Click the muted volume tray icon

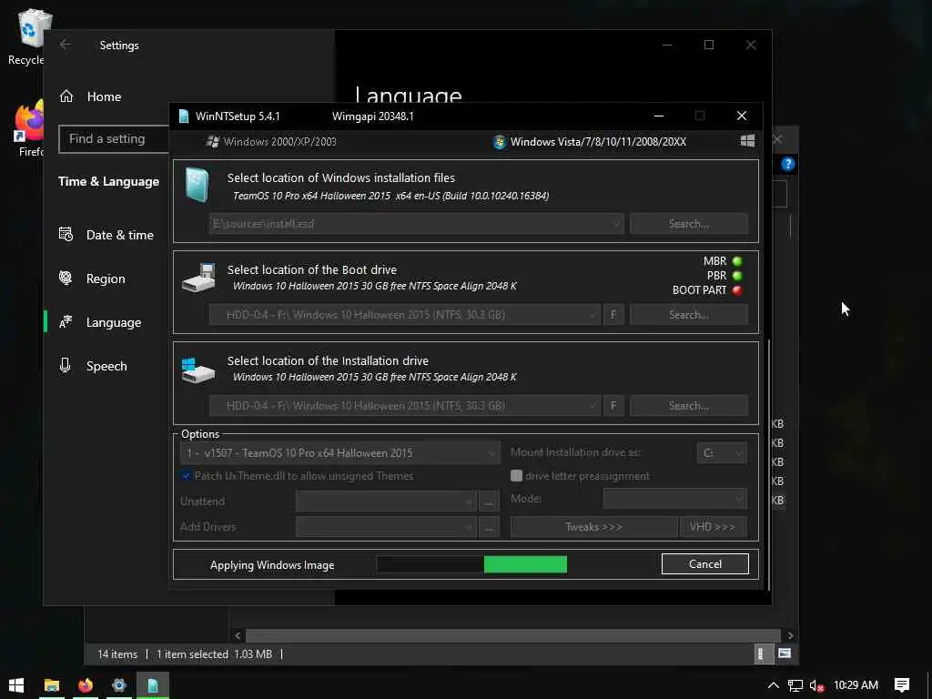coord(817,686)
